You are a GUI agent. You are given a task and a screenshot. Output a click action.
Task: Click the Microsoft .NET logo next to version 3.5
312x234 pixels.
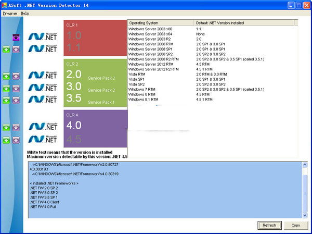pos(43,99)
